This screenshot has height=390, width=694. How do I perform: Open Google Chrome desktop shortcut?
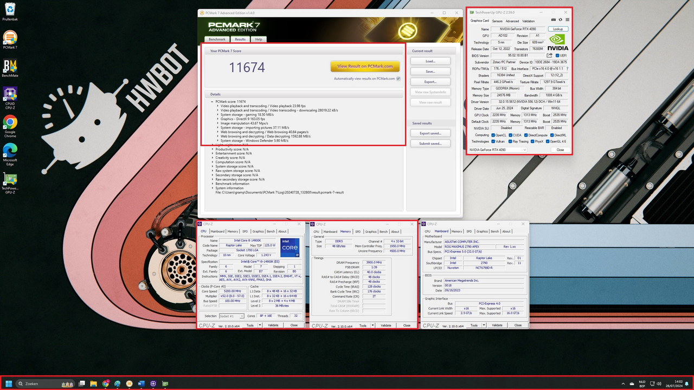tap(10, 126)
